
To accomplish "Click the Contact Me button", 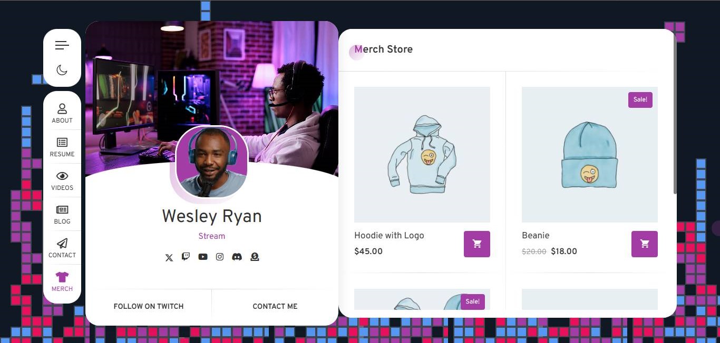I will coord(275,306).
